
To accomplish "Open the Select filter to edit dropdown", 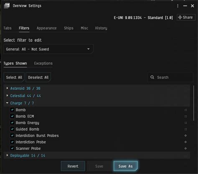I will pyautogui.click(x=48, y=49).
